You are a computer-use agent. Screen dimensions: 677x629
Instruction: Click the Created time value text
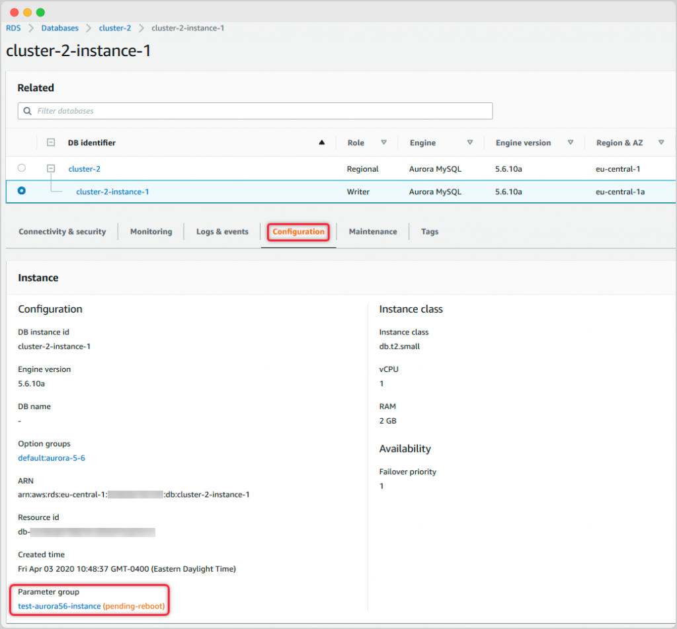[127, 569]
